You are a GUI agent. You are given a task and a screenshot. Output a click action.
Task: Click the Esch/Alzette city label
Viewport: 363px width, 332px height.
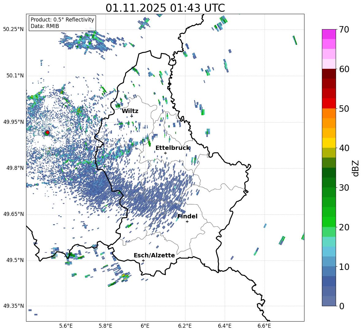(x=154, y=255)
